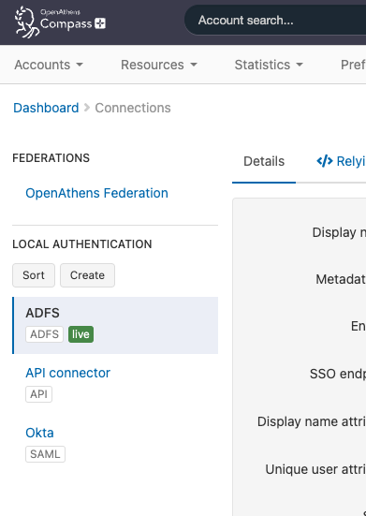The image size is (366, 516).
Task: Click the green live badge under ADFS
Action: pyautogui.click(x=81, y=334)
